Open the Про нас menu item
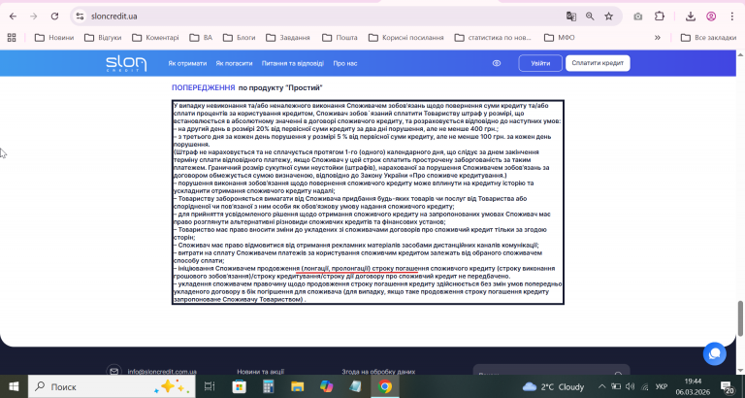This screenshot has height=398, width=745. [345, 63]
